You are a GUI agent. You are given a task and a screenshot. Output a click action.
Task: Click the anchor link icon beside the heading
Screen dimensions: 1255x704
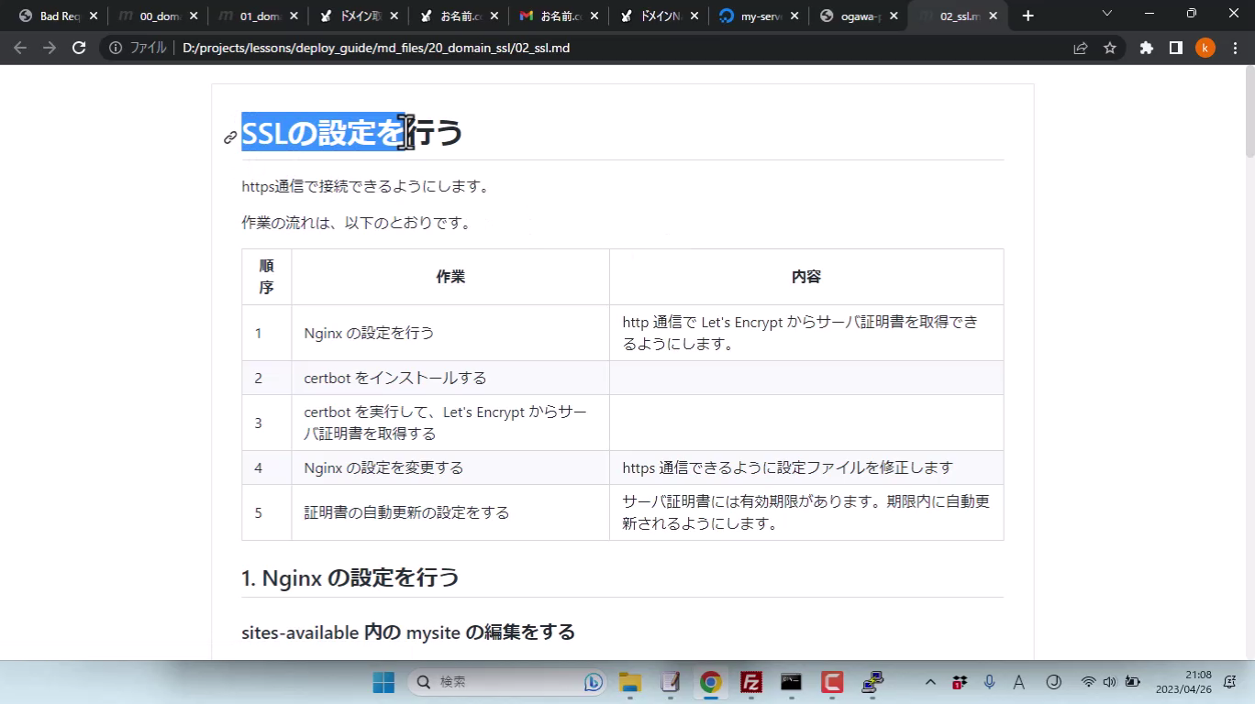pos(230,137)
